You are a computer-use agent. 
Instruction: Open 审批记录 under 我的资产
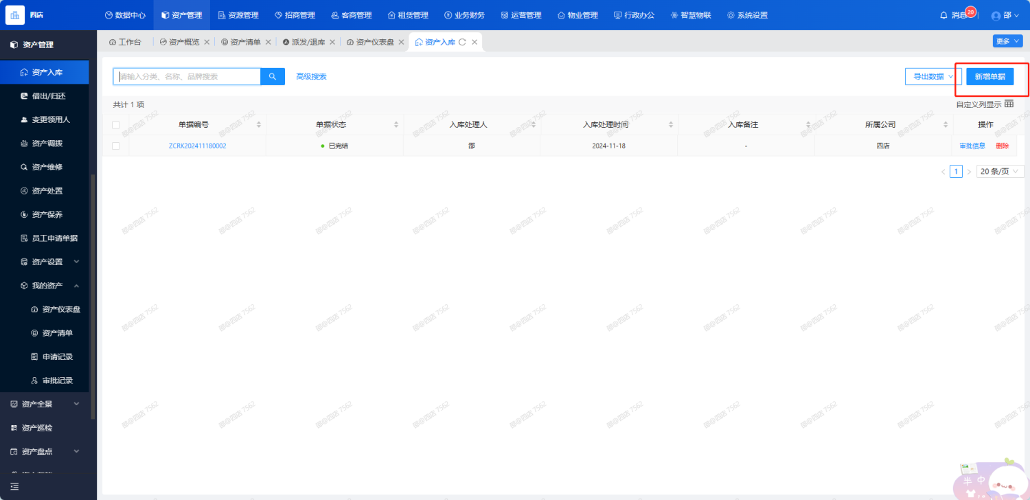[45, 380]
